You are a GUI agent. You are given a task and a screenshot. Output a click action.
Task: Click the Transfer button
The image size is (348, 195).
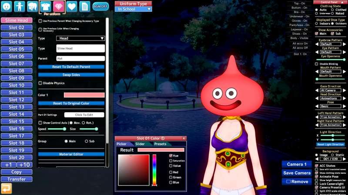click(17, 179)
